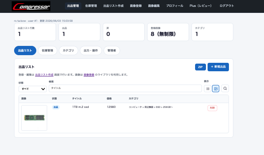The width and height of the screenshot is (264, 155).
Task: Select the 出力・操作 pill tab
Action: (x=91, y=50)
